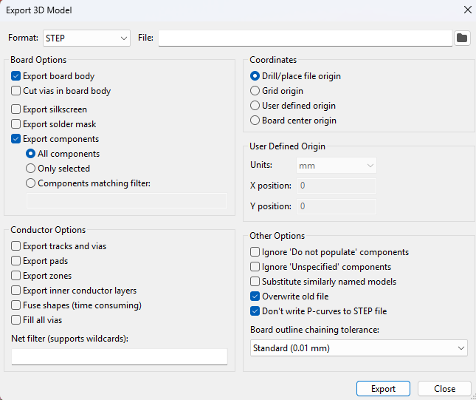Viewport: 476px width, 400px height.
Task: Check the Export silkscreen option
Action: click(x=16, y=109)
